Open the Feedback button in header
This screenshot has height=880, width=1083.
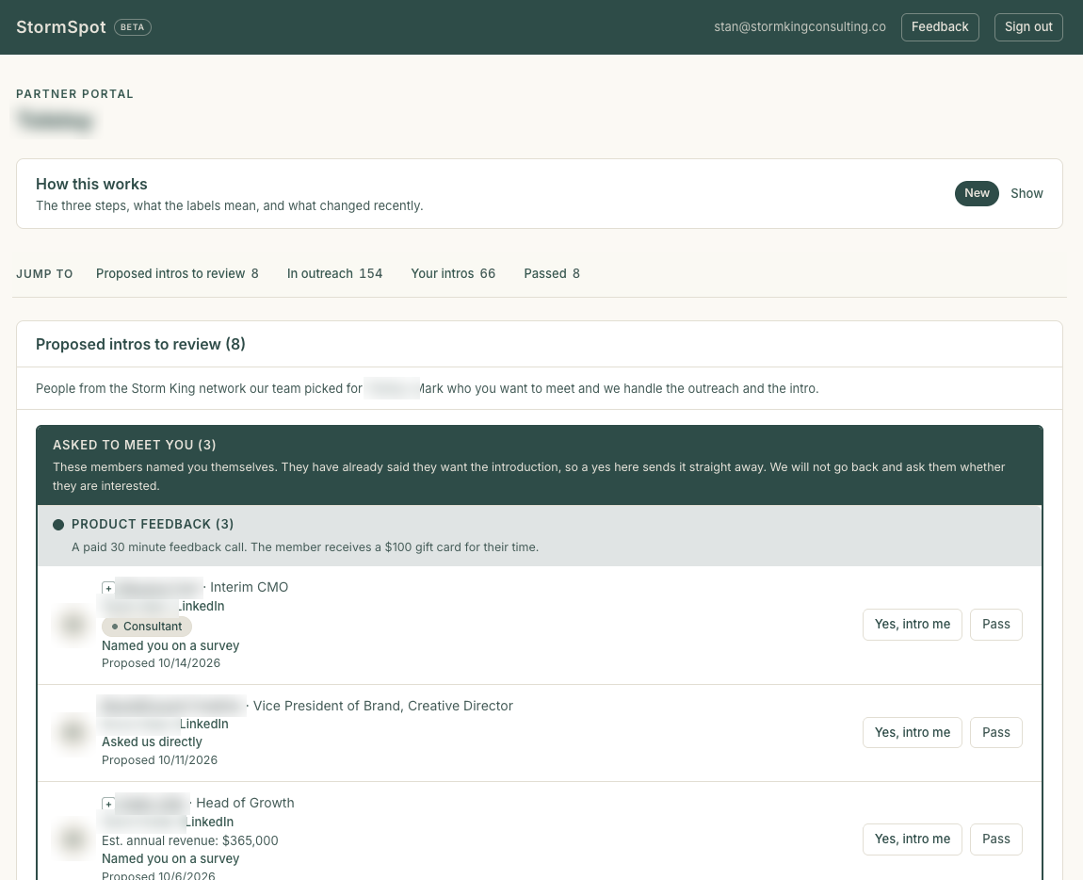point(939,27)
